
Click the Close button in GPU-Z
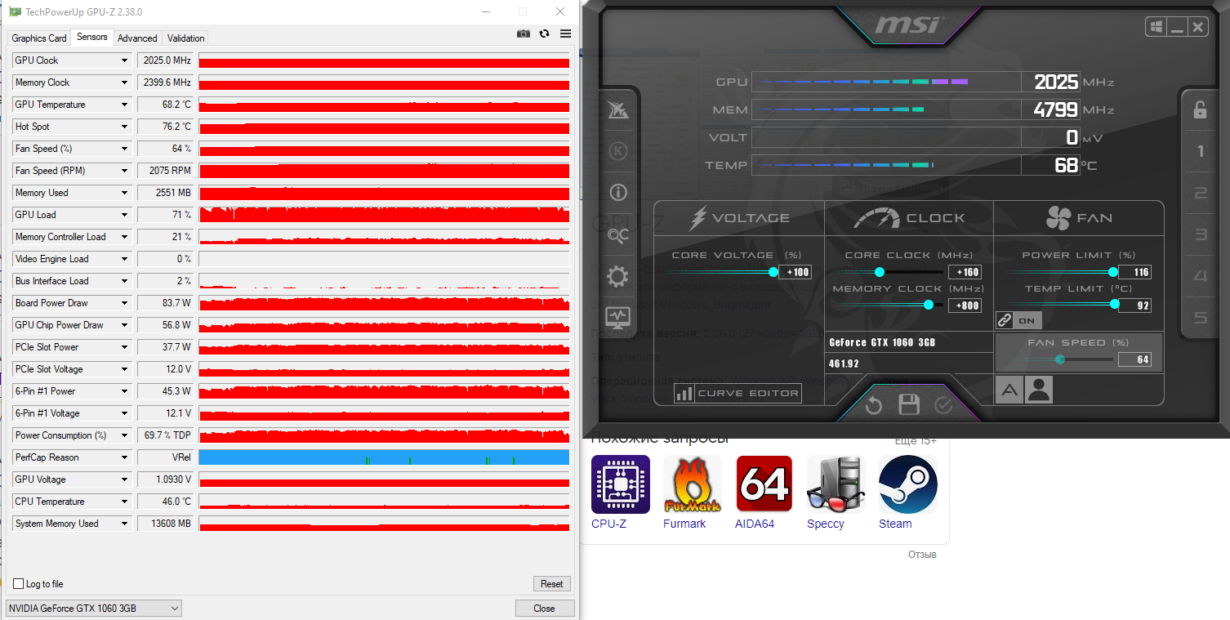pos(545,609)
